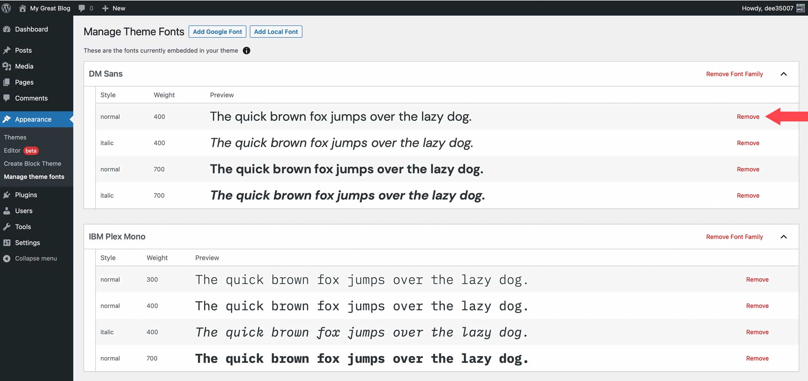Click the Add Local Font button

(x=276, y=32)
